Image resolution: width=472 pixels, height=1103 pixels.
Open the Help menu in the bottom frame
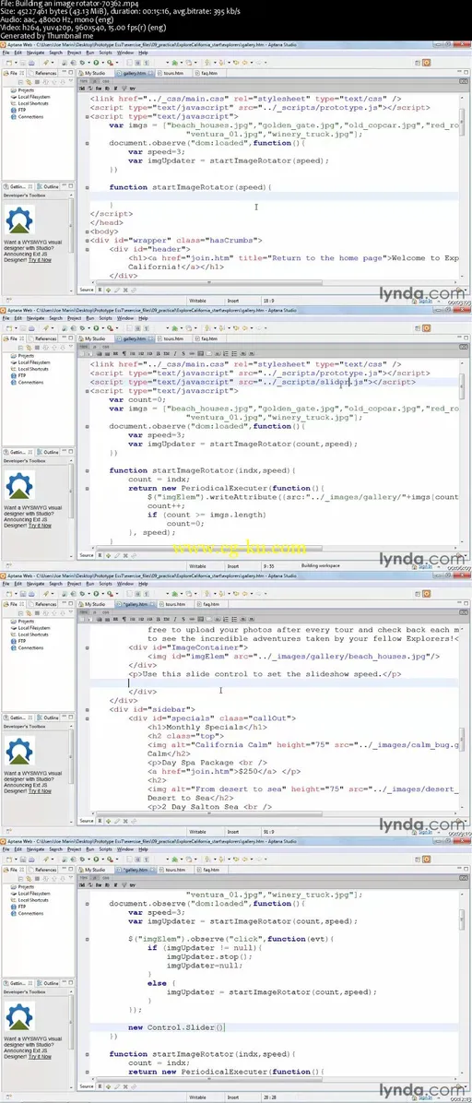(143, 849)
